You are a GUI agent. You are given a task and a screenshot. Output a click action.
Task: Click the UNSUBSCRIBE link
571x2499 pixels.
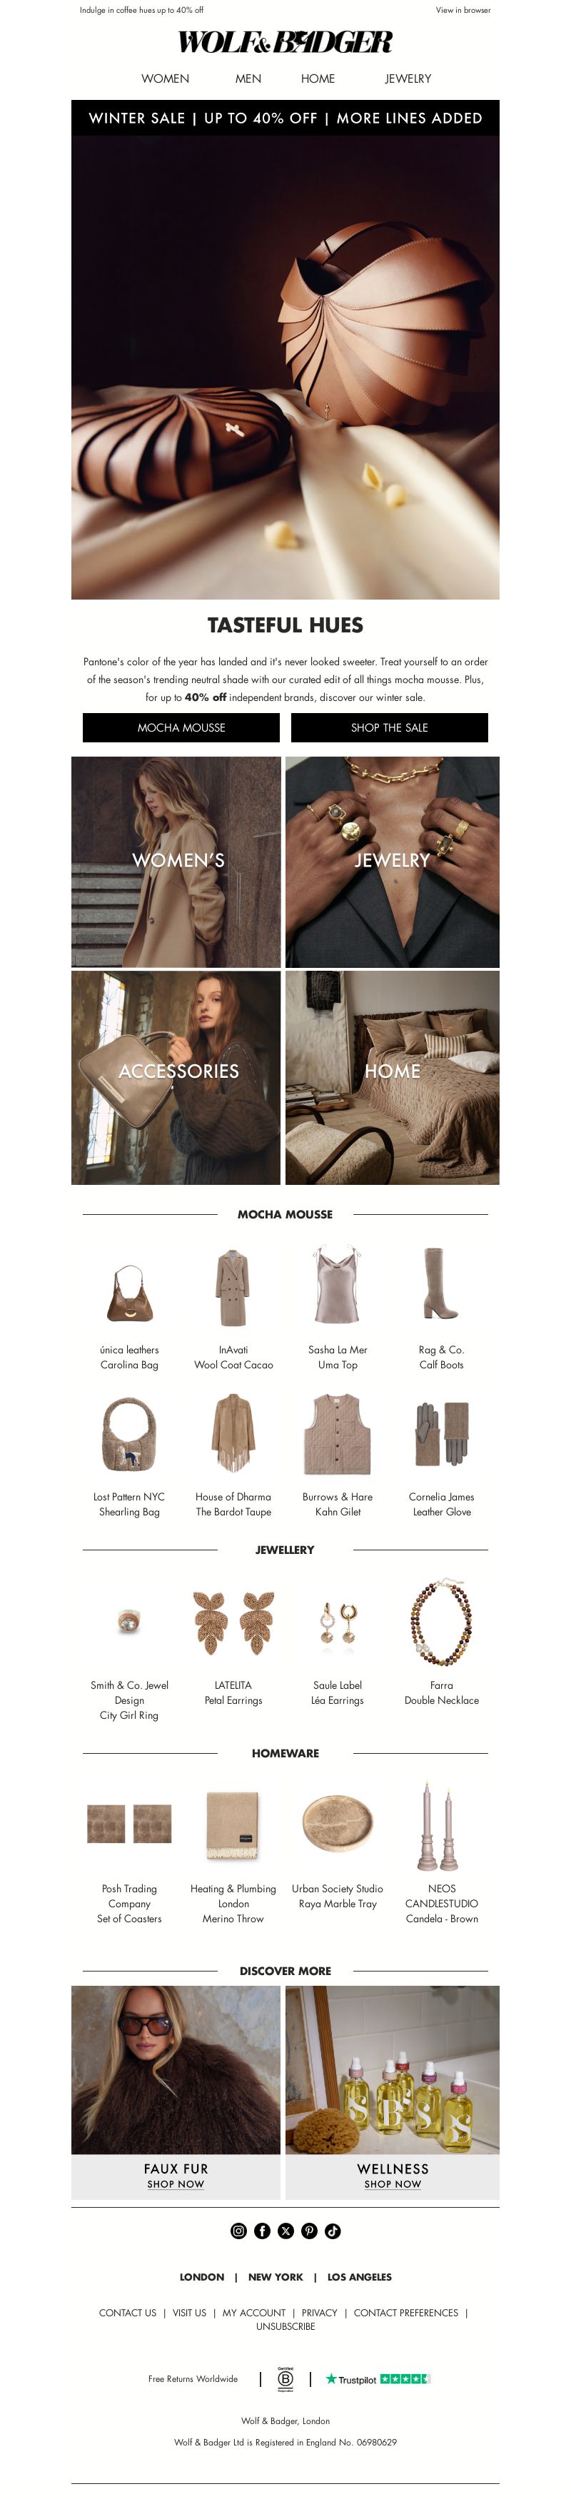tap(285, 2326)
